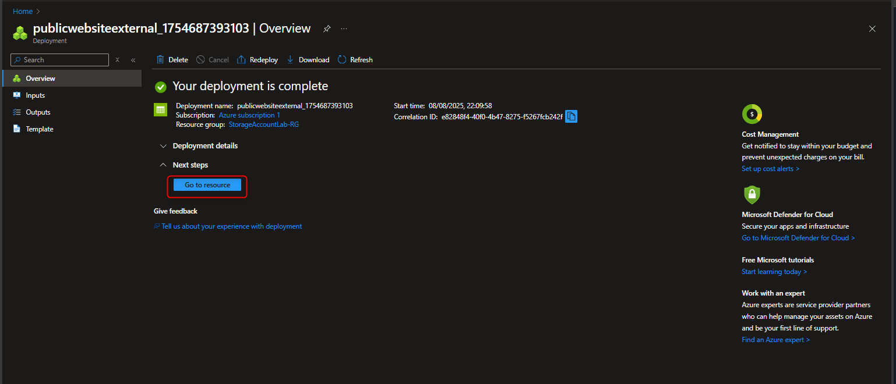Click the green Cost Management dollar icon
The width and height of the screenshot is (896, 384).
(x=752, y=114)
